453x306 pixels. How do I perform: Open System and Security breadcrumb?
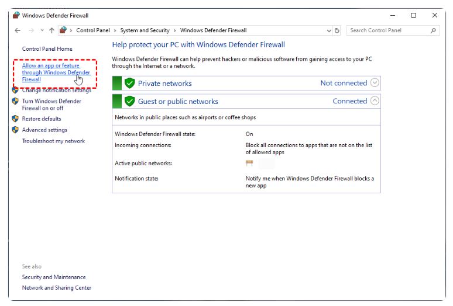tap(145, 30)
